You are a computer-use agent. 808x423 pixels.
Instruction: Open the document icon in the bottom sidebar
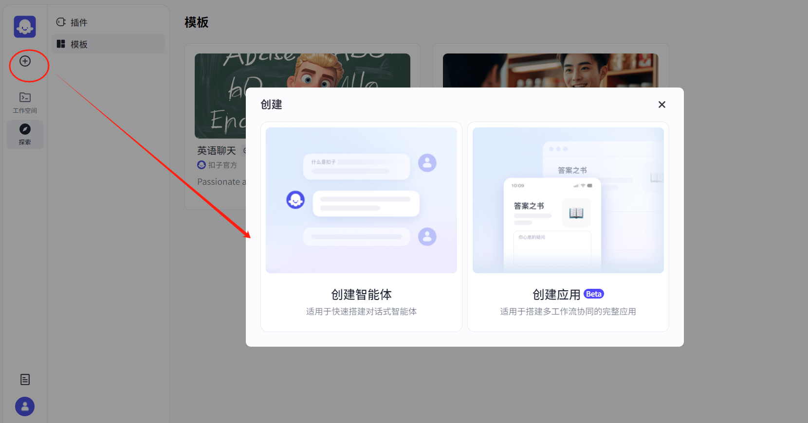coord(25,380)
